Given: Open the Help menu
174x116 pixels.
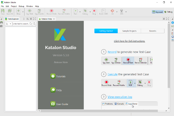Looking at the screenshot, I should pos(37,6).
